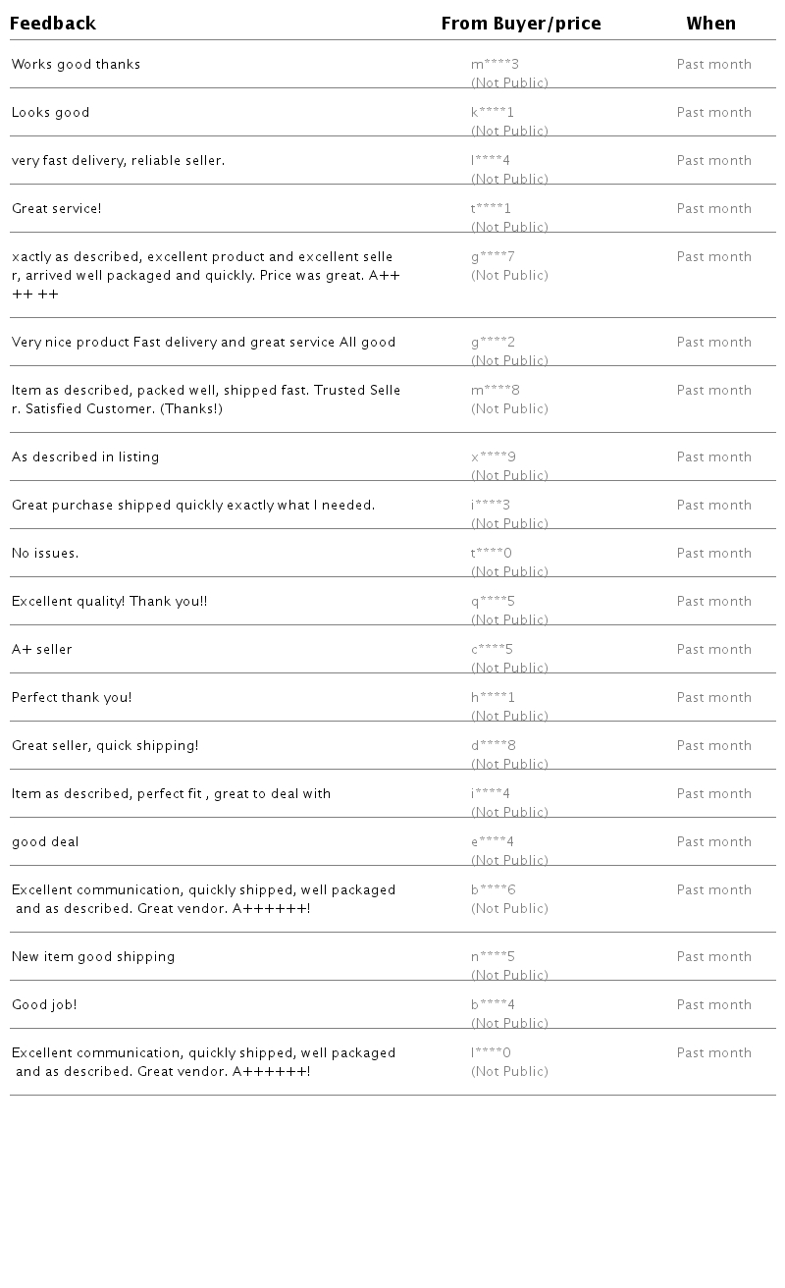
Task: Click "Very nice product Fast delivery" comment
Action: [203, 343]
